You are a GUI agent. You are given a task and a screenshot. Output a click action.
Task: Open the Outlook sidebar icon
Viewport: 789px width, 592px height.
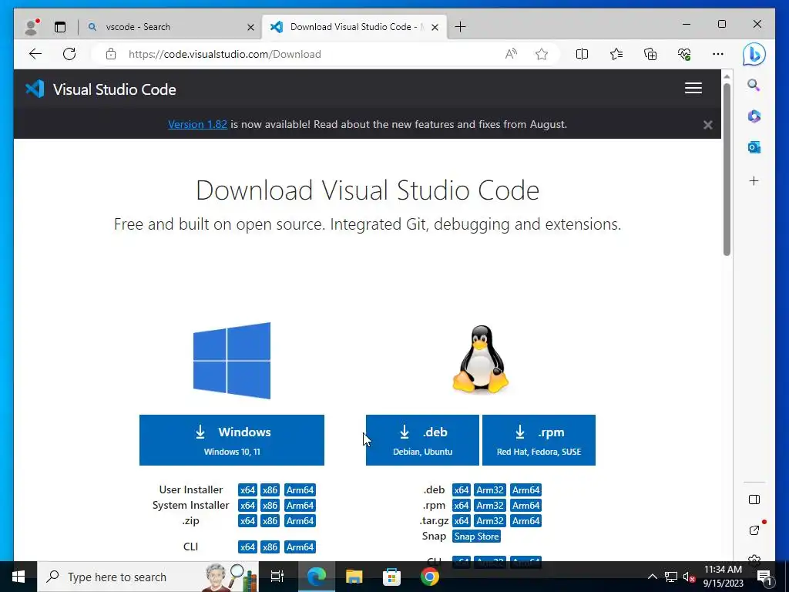point(754,147)
